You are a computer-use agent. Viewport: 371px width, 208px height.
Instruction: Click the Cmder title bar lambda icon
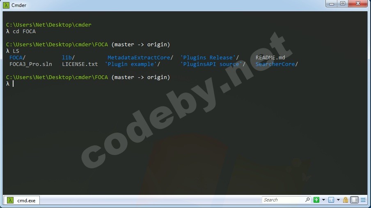[x=6, y=5]
